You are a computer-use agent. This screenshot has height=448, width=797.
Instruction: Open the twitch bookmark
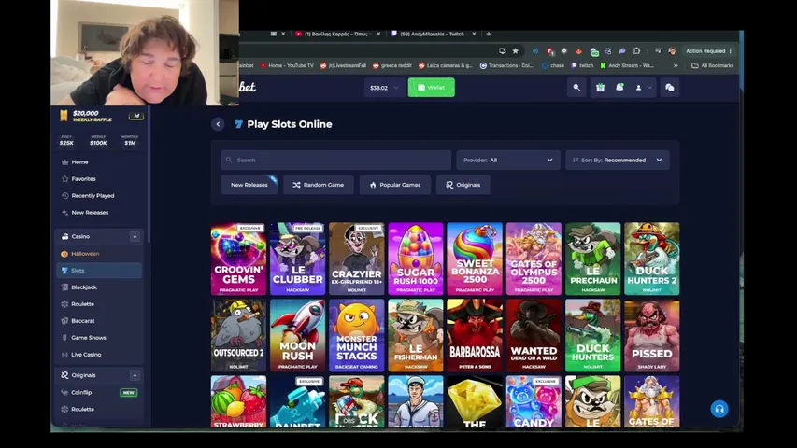tap(582, 65)
